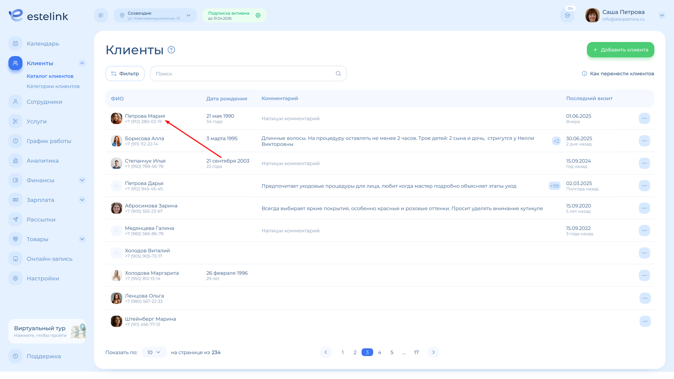The width and height of the screenshot is (674, 379).
Task: Go to pagination page 4
Action: (x=379, y=352)
